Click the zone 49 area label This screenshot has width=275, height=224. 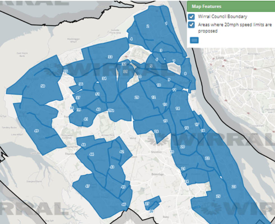tap(36, 130)
